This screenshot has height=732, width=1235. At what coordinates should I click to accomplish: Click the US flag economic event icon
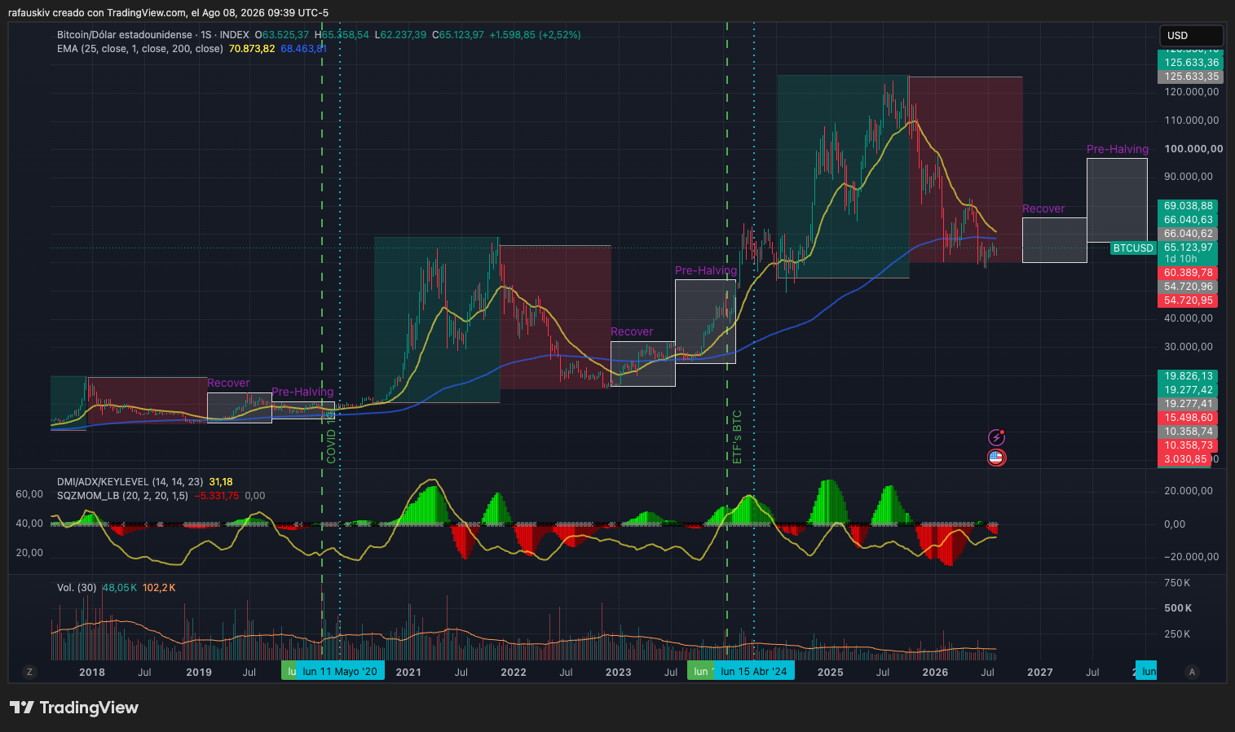click(x=996, y=458)
